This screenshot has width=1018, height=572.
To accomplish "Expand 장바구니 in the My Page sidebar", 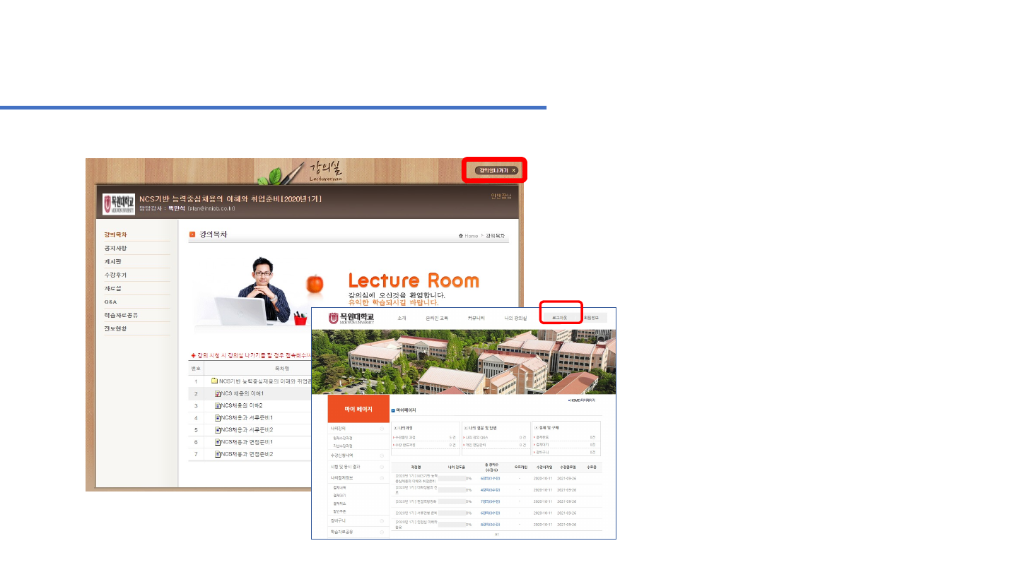I will pos(358,520).
